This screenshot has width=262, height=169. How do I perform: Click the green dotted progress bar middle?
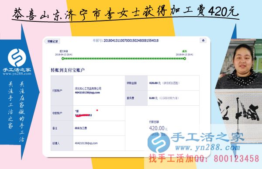tap(124, 59)
